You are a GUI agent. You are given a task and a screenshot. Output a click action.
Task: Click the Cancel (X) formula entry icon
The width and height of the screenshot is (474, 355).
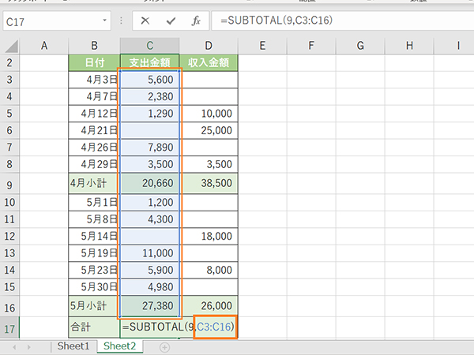pos(145,21)
